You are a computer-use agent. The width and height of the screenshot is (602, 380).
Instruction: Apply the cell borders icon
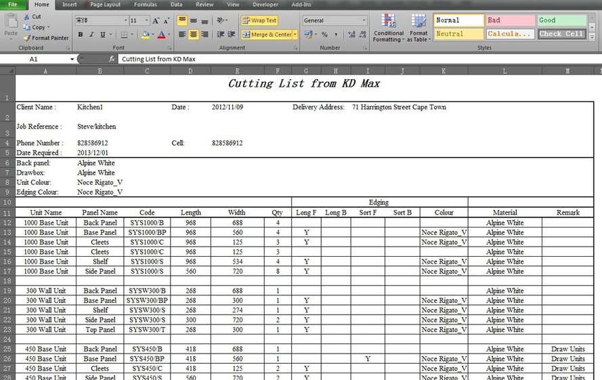pyautogui.click(x=124, y=35)
